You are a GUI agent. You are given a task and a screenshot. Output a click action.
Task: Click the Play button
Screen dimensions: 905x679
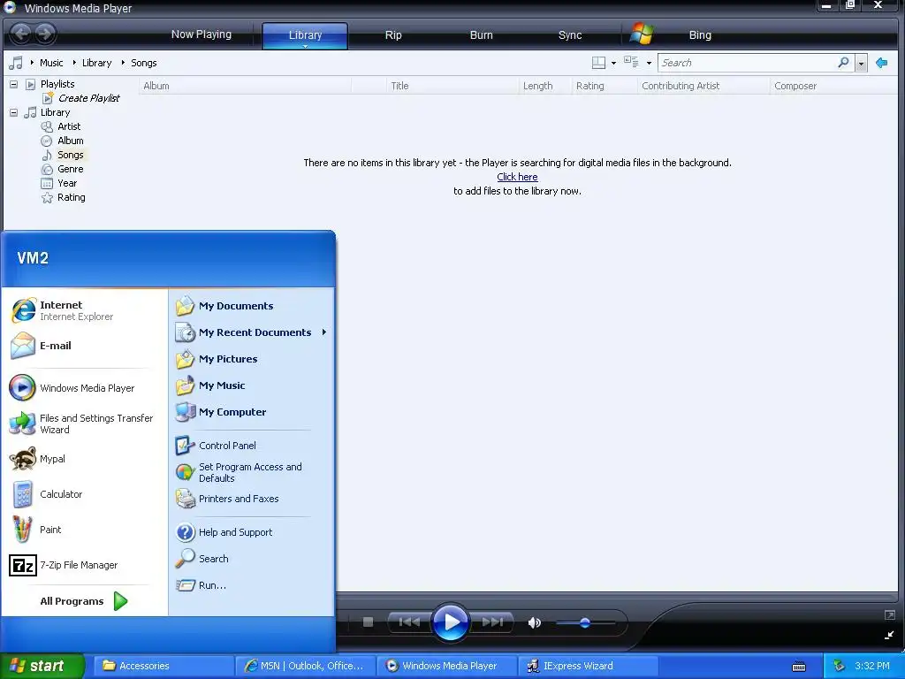450,622
